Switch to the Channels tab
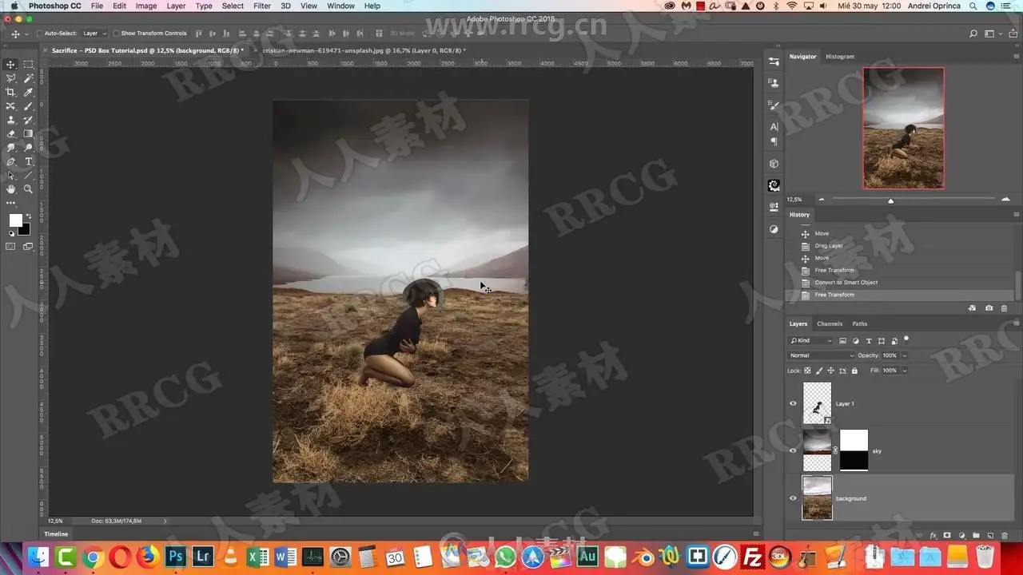 tap(830, 323)
